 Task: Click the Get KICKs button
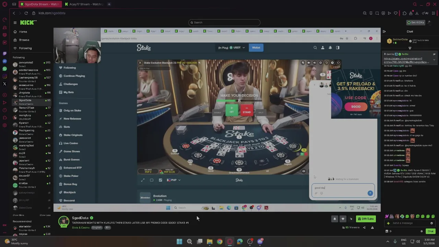(x=416, y=22)
